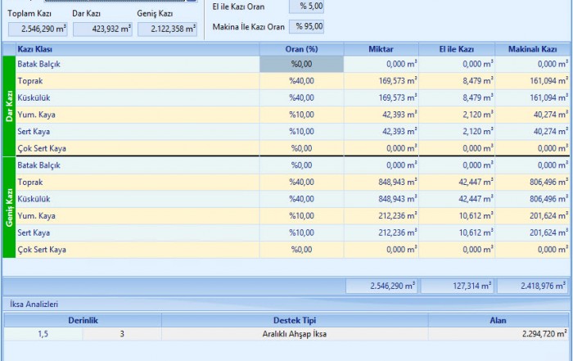Viewport: 573px width, 361px height.
Task: Click the 127,314 m³ El ile Kazı total
Action: coord(457,287)
